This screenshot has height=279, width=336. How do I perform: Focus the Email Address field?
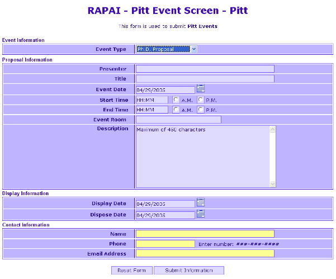205,254
